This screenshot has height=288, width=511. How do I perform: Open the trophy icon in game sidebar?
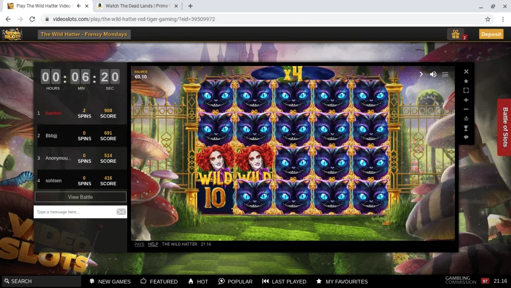466,128
